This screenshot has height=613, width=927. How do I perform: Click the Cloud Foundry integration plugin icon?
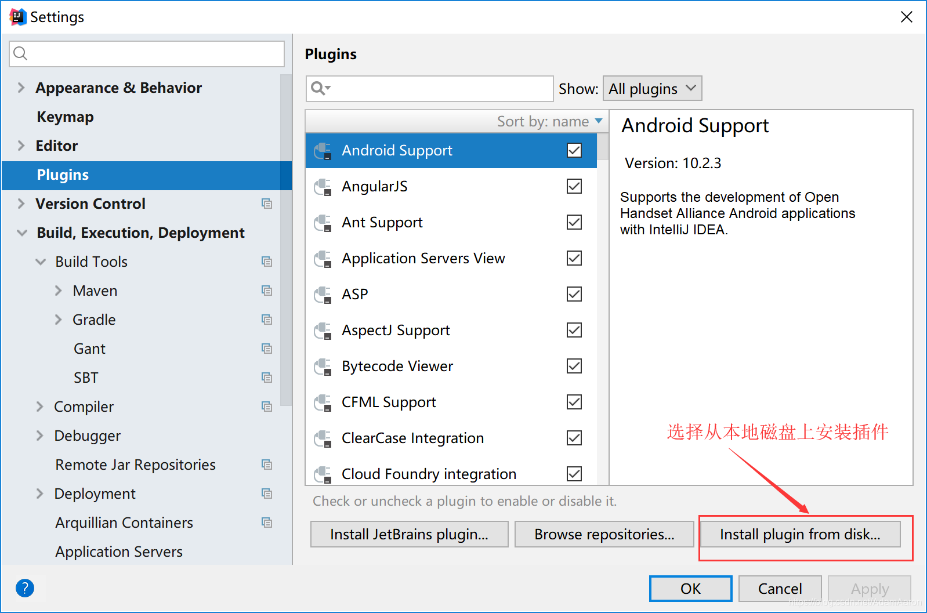323,474
